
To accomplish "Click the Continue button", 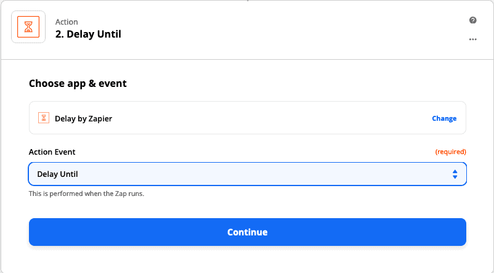I will (x=248, y=232).
